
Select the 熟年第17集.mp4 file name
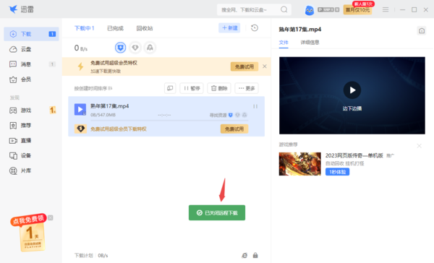coord(110,106)
